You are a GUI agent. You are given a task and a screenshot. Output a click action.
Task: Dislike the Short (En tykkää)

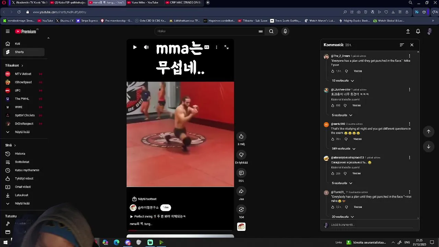(x=241, y=155)
